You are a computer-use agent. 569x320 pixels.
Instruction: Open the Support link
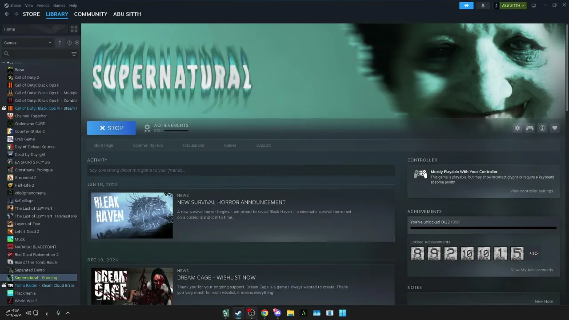(x=263, y=145)
